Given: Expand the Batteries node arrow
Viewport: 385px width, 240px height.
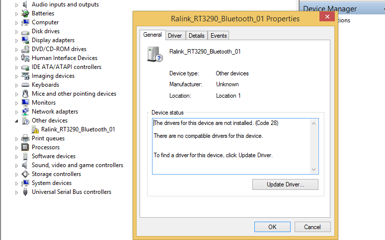Looking at the screenshot, I should (16, 14).
